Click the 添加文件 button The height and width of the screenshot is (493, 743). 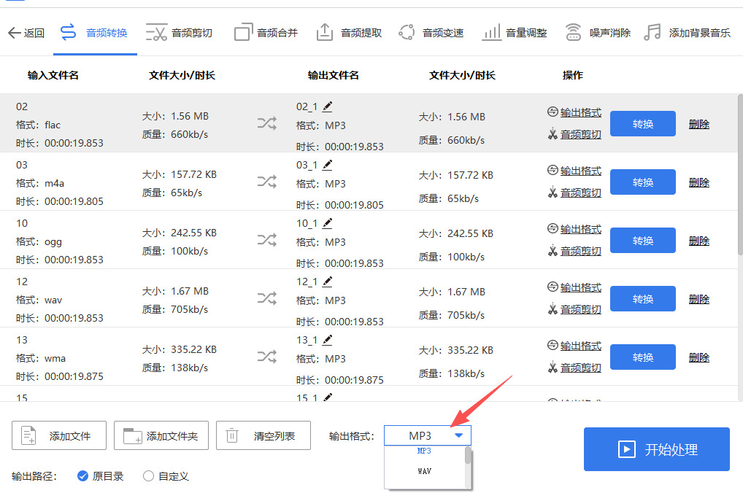pos(59,435)
